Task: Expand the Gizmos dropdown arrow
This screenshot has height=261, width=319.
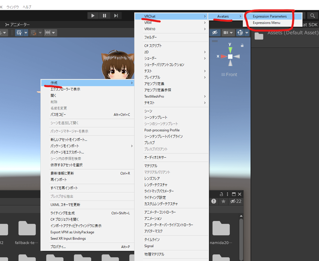Action: pos(247,33)
